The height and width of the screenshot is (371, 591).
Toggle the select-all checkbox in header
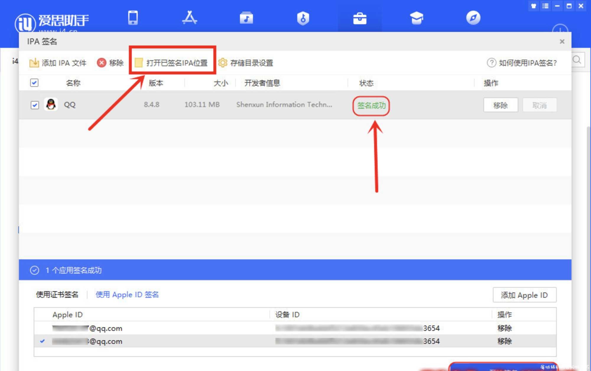pyautogui.click(x=34, y=83)
